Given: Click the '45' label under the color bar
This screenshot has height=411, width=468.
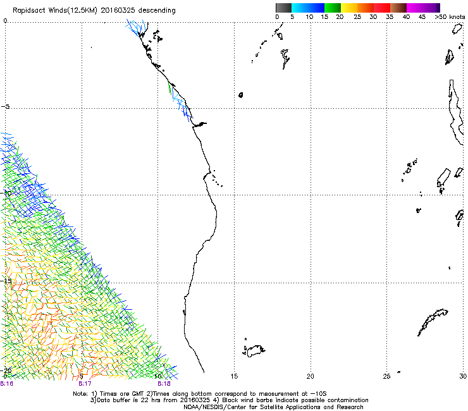Looking at the screenshot, I should pos(422,17).
